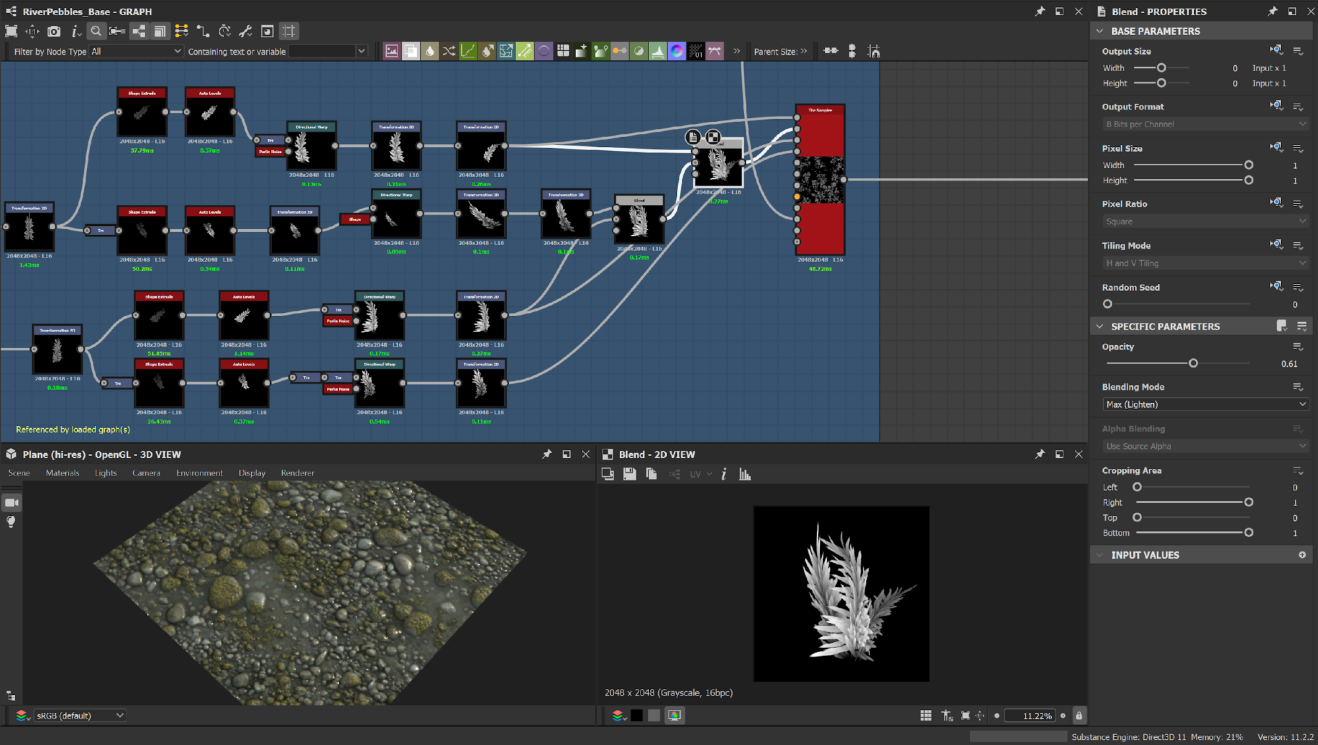Click the camera icon in 3D view sidebar

click(11, 503)
